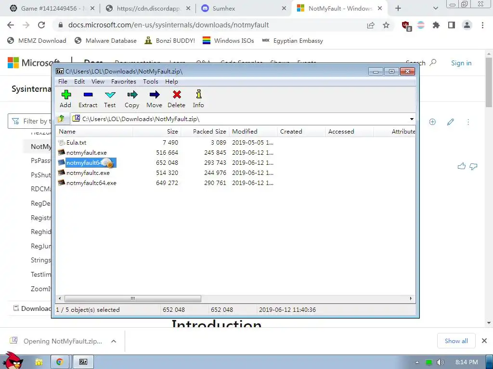Click the page's Edit pencil icon

451,122
